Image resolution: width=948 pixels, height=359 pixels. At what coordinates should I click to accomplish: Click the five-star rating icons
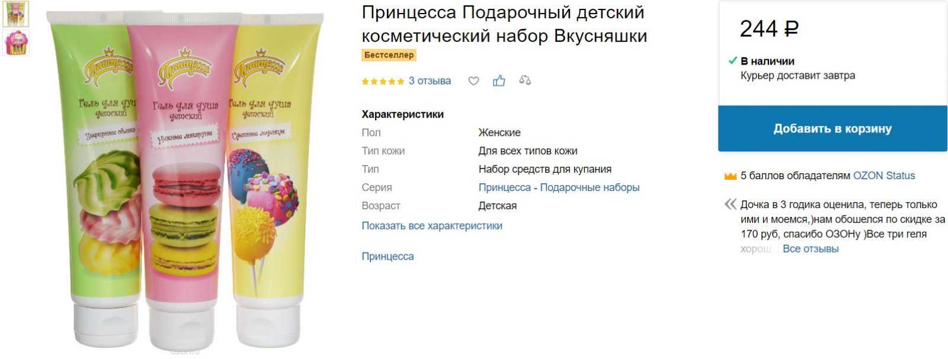pyautogui.click(x=383, y=81)
